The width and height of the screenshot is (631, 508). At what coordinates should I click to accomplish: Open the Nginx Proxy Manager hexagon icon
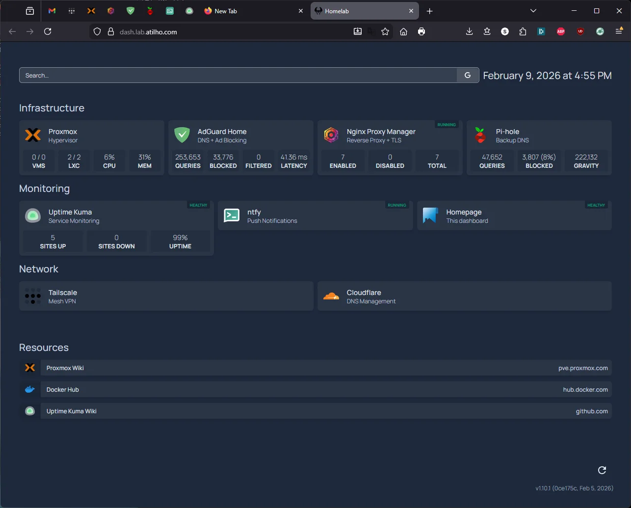331,135
